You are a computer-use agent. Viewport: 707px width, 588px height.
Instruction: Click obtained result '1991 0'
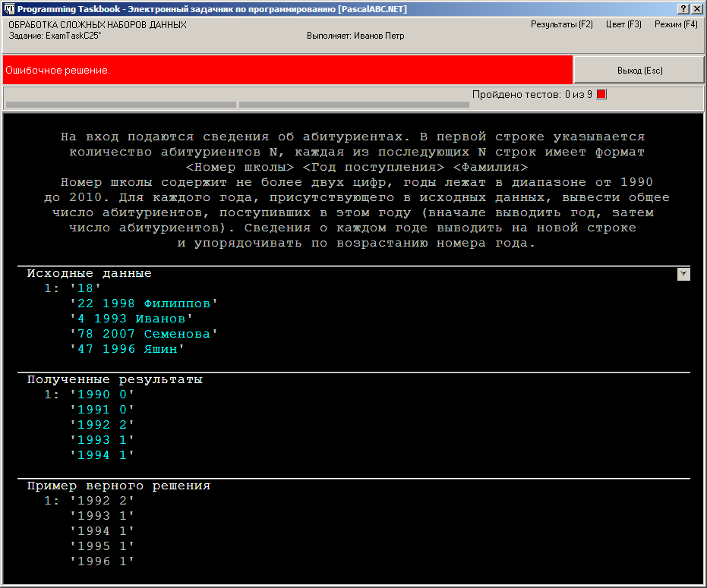[103, 410]
